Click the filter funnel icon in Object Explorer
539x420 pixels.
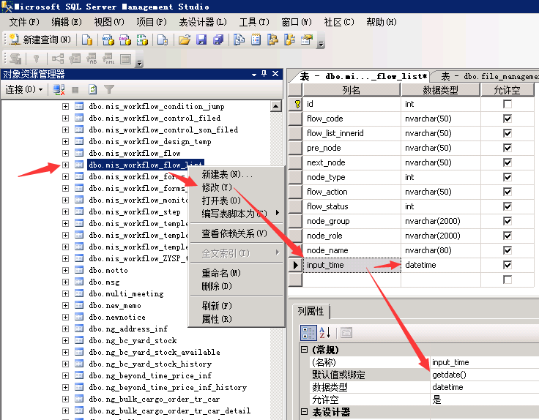pyautogui.click(x=109, y=89)
